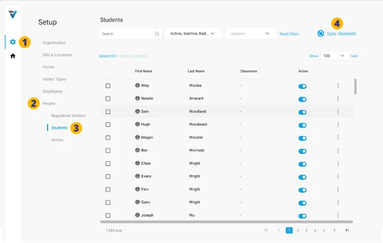Image resolution: width=383 pixels, height=243 pixels.
Task: Go to Home via house icon
Action: point(12,55)
